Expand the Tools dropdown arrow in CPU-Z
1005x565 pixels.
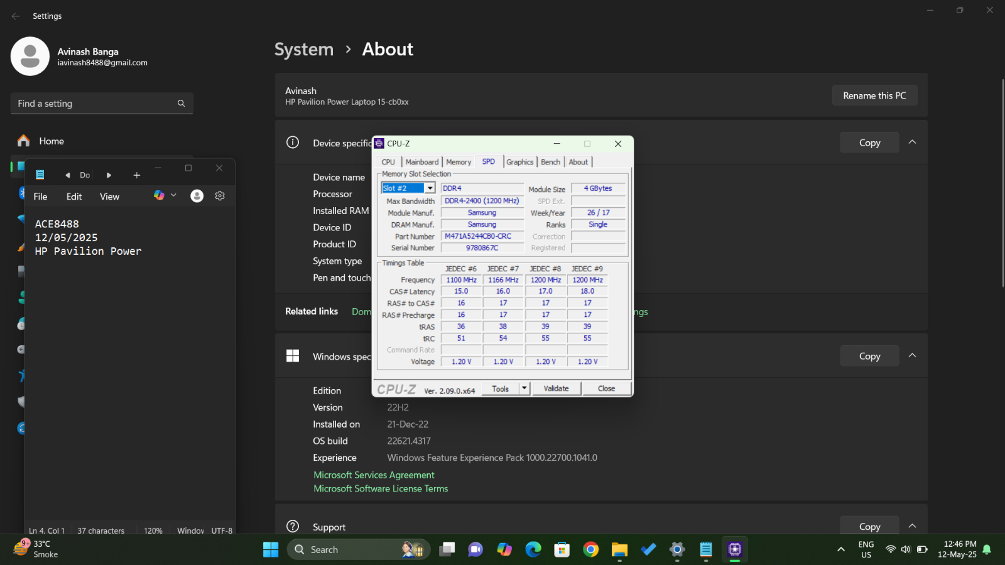pos(524,389)
